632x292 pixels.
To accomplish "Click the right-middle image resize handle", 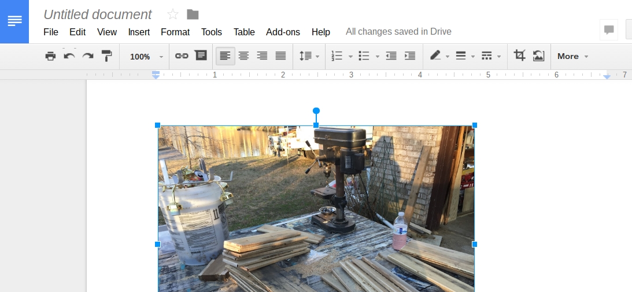I will coord(474,244).
